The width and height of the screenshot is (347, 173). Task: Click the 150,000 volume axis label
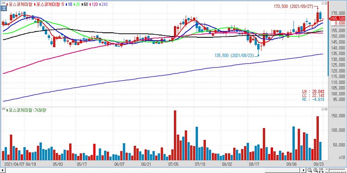(338, 116)
